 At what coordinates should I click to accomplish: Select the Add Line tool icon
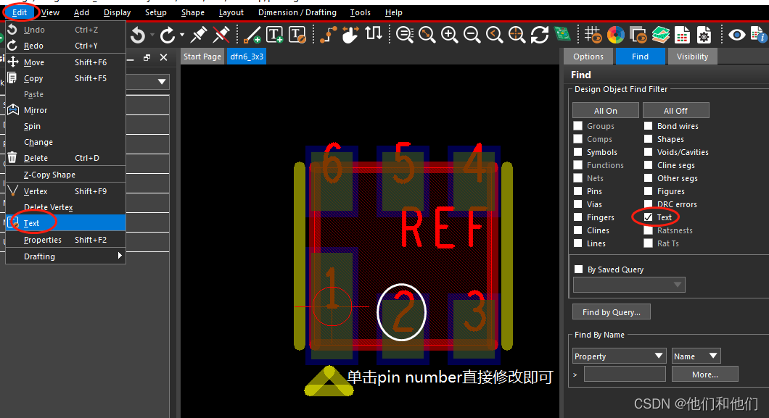[x=252, y=35]
